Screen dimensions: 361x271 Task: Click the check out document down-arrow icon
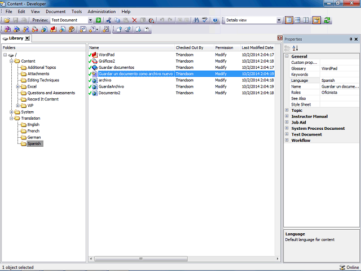(x=138, y=29)
